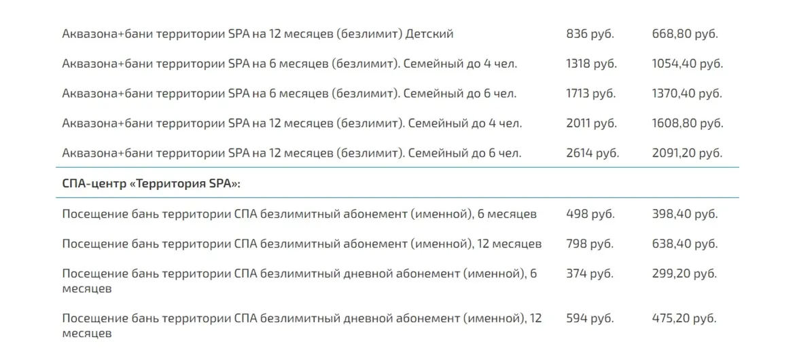
Task: Select 12 месяцев Семейный до 6 чел. row
Action: pos(292,153)
